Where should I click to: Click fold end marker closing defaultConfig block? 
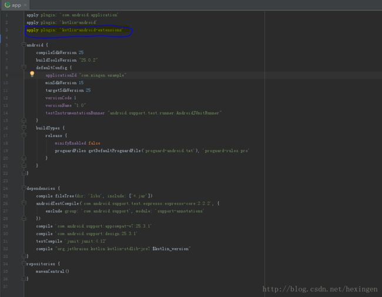(x=24, y=120)
